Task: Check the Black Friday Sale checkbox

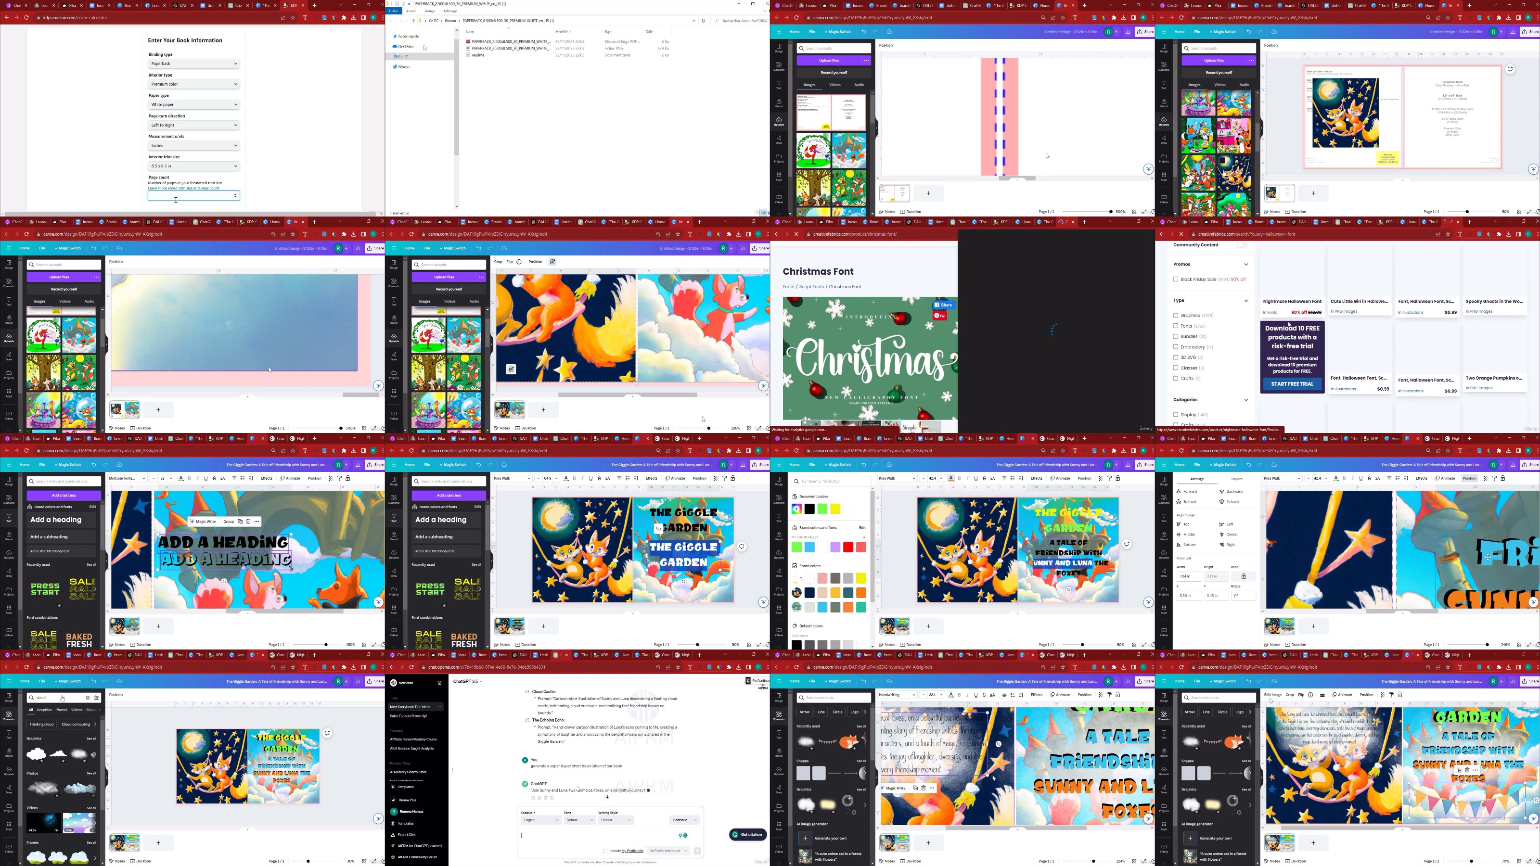Action: coord(1176,279)
